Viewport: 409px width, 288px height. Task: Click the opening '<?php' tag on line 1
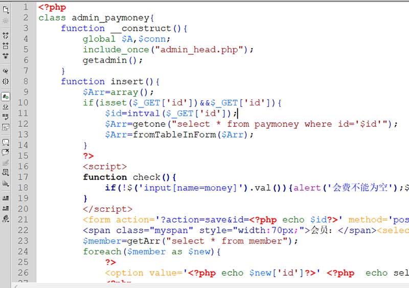(52, 7)
